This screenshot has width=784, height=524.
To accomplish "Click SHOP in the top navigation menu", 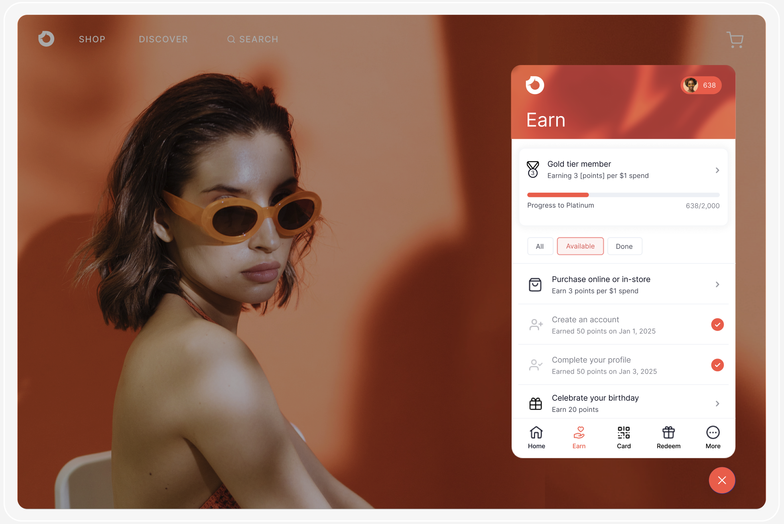I will tap(92, 39).
